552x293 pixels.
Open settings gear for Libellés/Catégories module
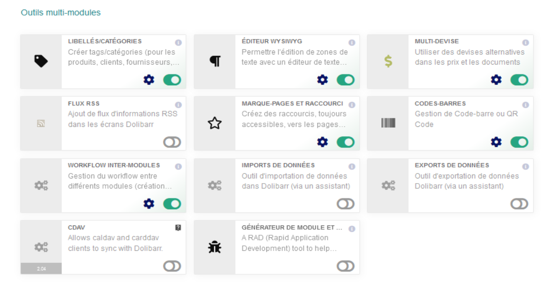pos(149,80)
